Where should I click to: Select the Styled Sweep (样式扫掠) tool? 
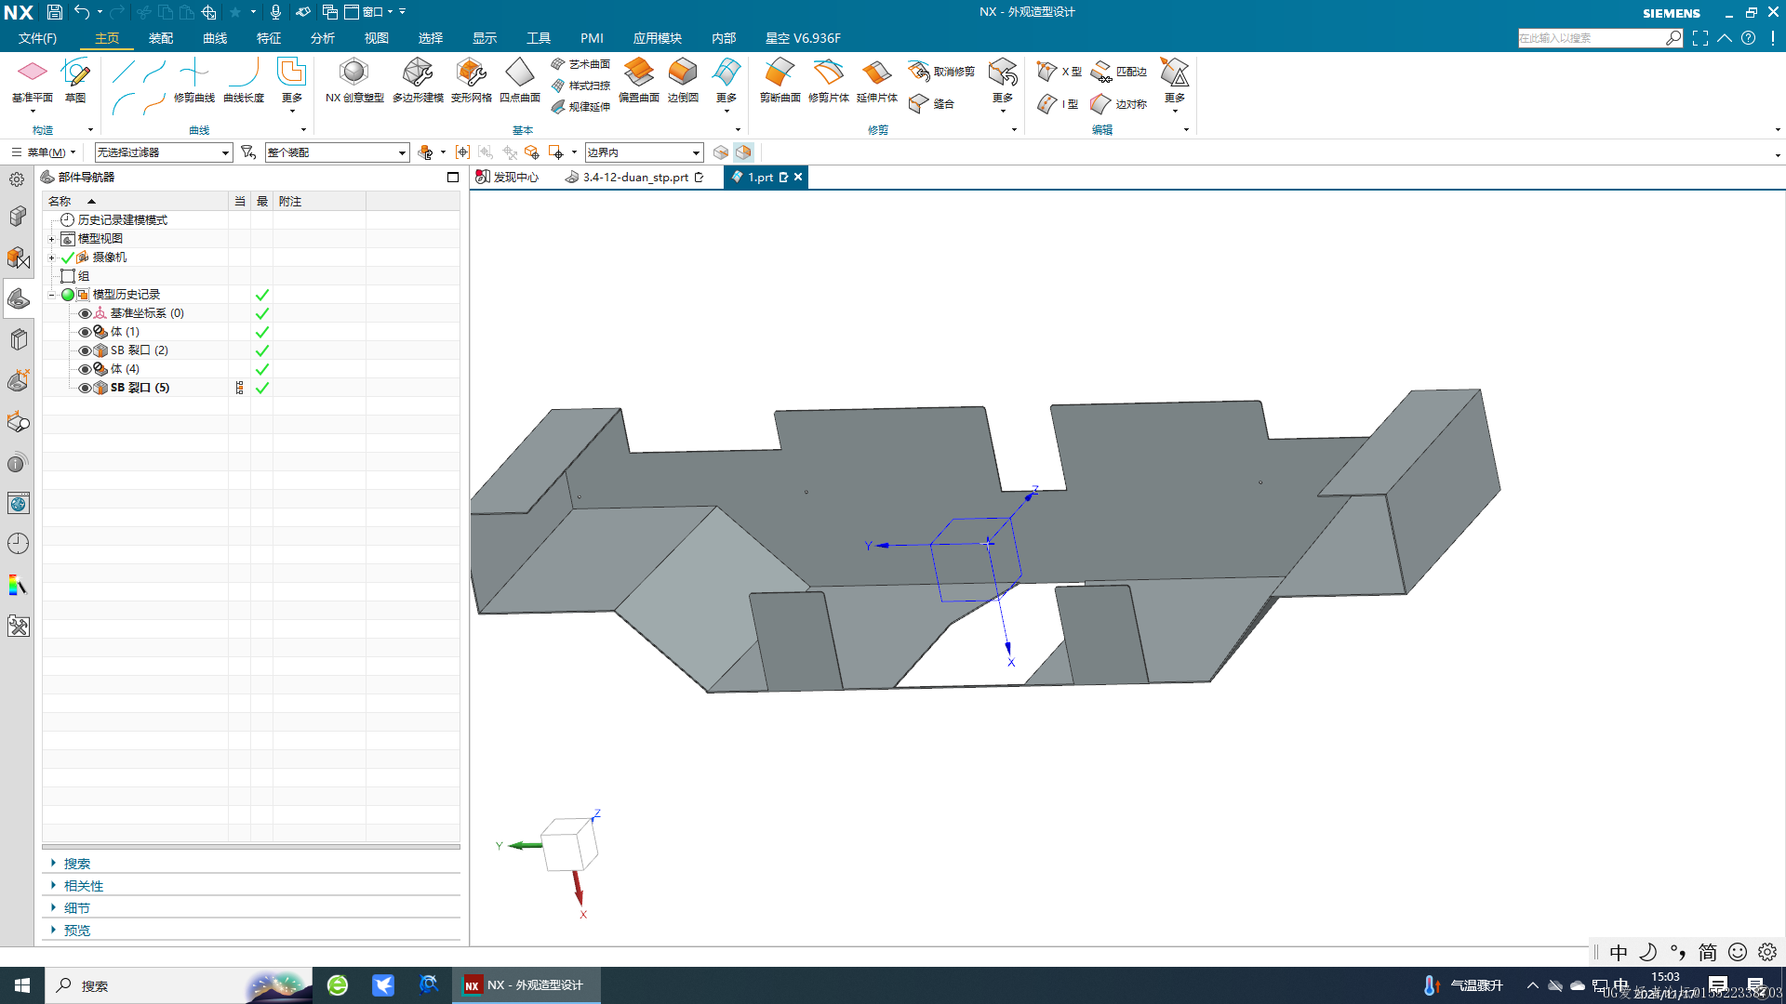[580, 86]
